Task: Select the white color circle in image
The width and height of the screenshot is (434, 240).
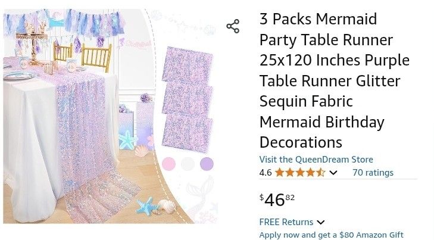Action: pos(188,164)
